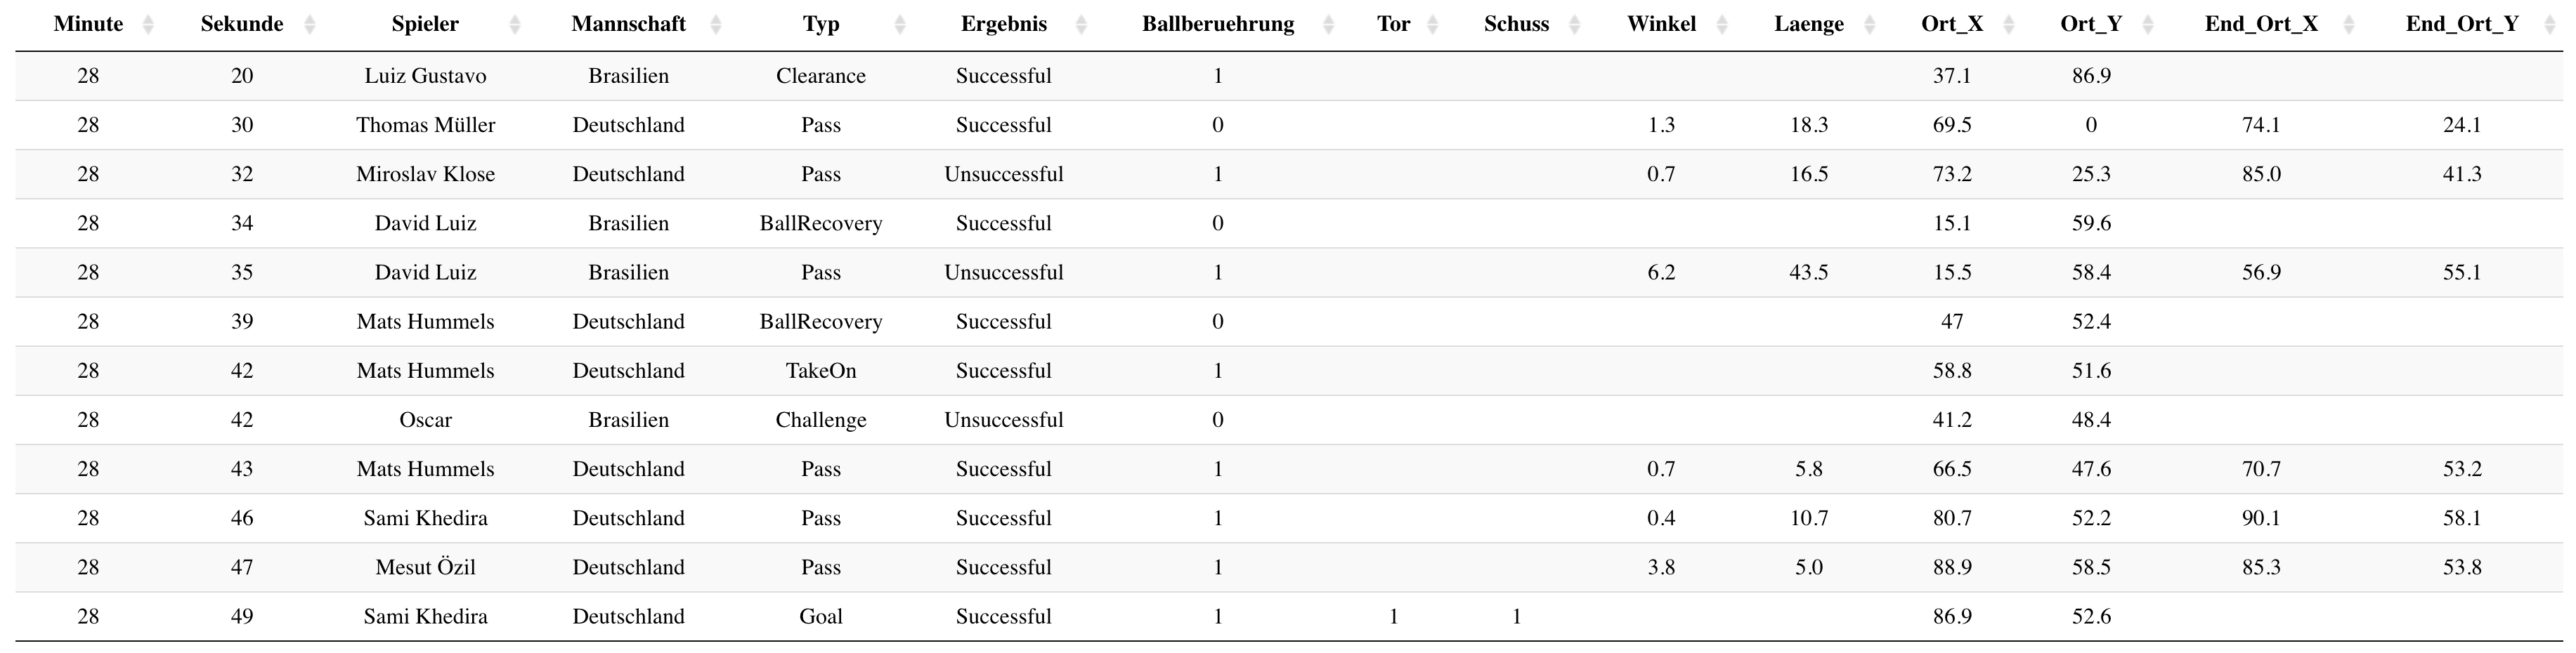
Task: Select the Oscar Challenge row
Action: [820, 420]
